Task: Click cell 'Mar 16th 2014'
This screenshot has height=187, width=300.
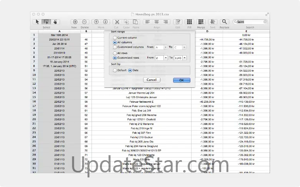Action: tap(59, 35)
